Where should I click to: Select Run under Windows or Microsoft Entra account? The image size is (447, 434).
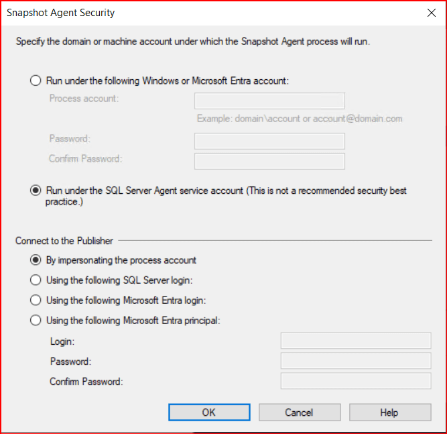[x=36, y=81]
